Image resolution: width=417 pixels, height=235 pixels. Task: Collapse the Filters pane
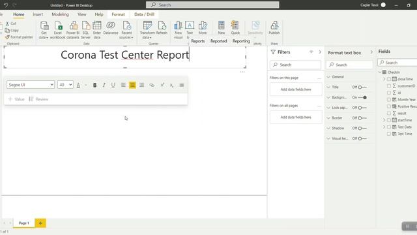pyautogui.click(x=320, y=52)
